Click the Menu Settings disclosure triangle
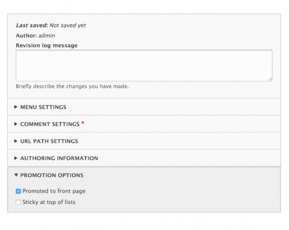Screen dimensions: 289x230 click(16, 107)
